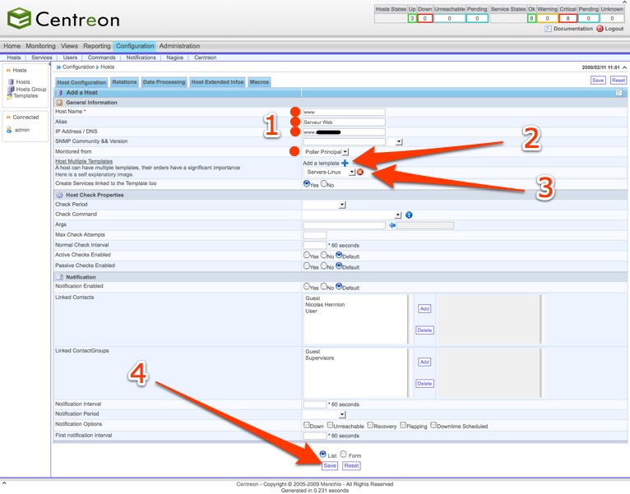The image size is (630, 494).
Task: Open the Monitoring menu
Action: (40, 46)
